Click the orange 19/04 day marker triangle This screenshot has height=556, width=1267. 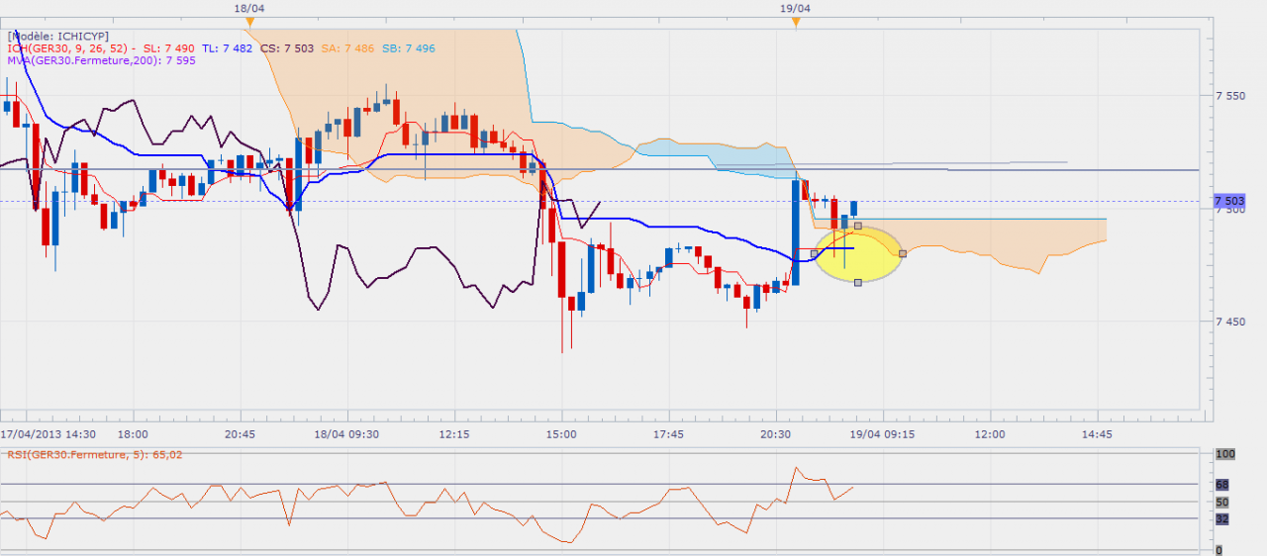796,21
